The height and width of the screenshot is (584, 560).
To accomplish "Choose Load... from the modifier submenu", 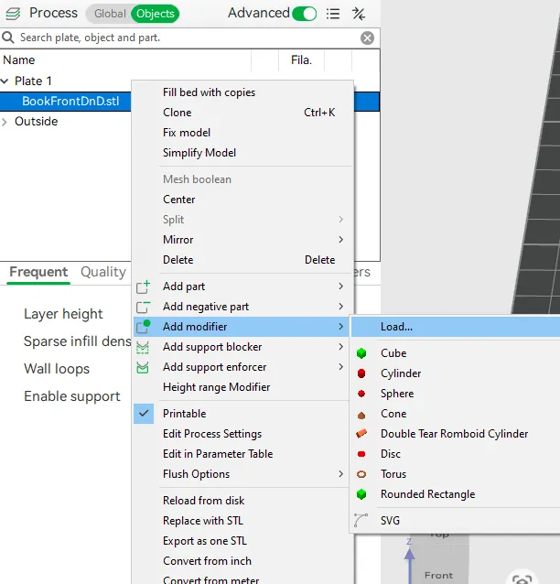I will click(397, 327).
